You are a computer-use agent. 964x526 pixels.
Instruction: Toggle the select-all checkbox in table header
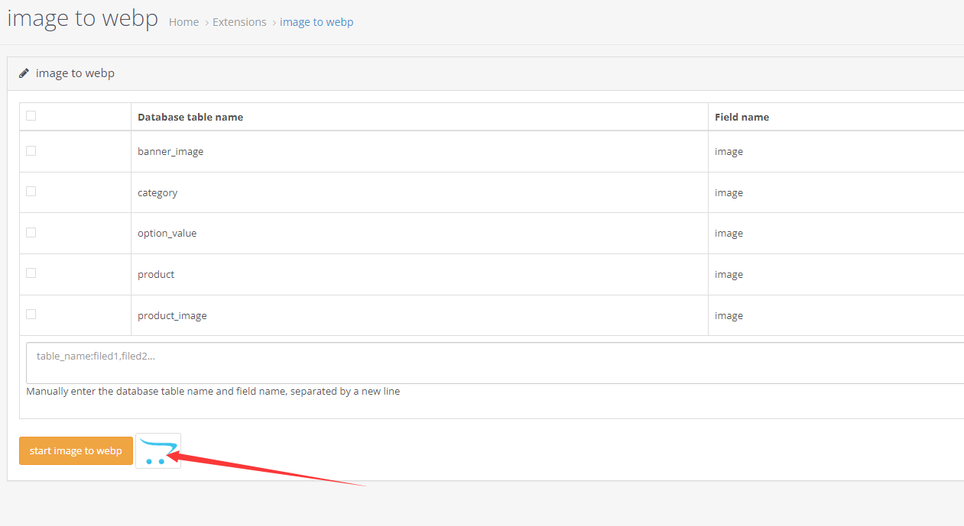tap(31, 115)
